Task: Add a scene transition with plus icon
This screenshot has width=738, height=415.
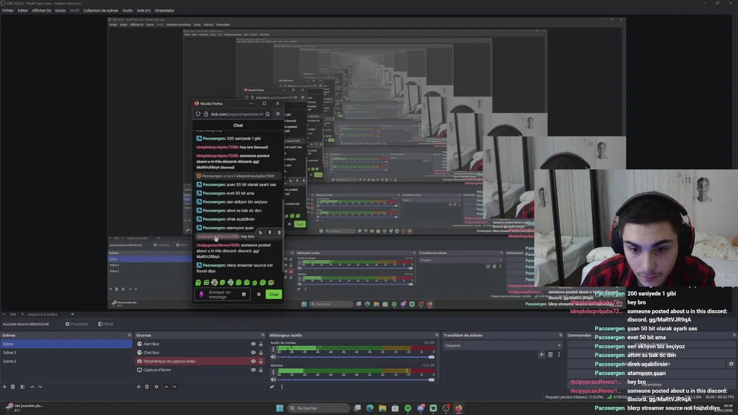Action: [541, 354]
